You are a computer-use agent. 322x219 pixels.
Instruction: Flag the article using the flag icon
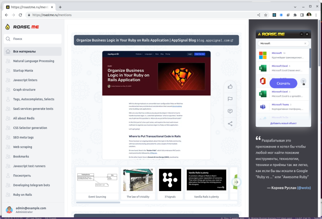pos(230,99)
